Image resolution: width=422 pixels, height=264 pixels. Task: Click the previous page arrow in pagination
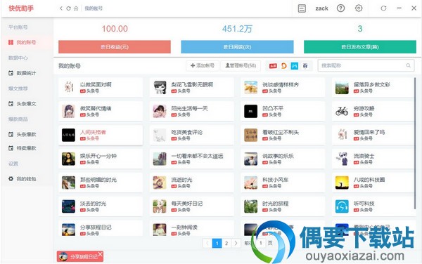pos(207,244)
